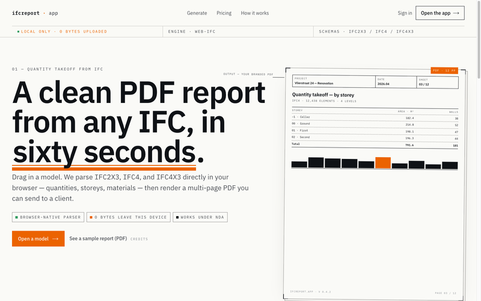Click the page number footer in preview
This screenshot has width=481, height=301.
446,293
